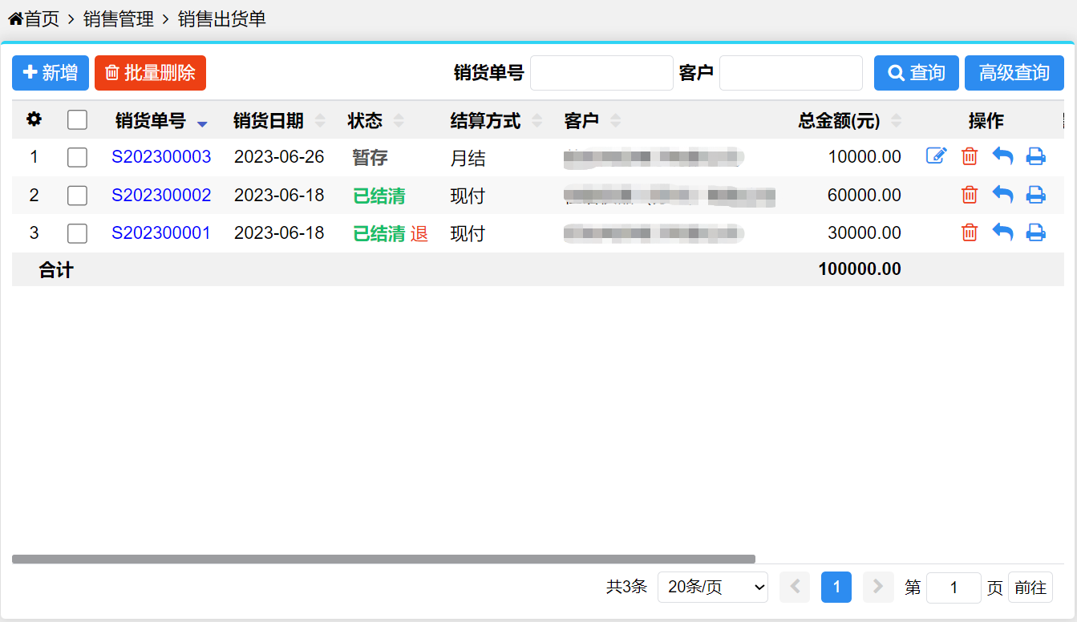Select page 1 button
1077x622 pixels.
pyautogui.click(x=836, y=588)
